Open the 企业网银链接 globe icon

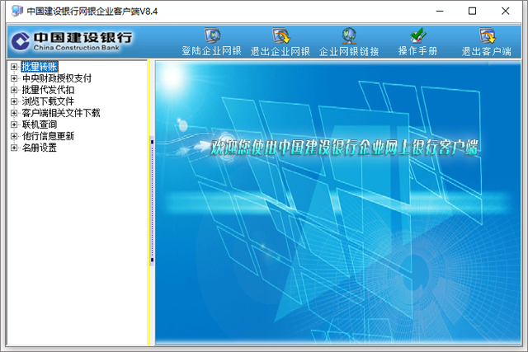tap(349, 35)
